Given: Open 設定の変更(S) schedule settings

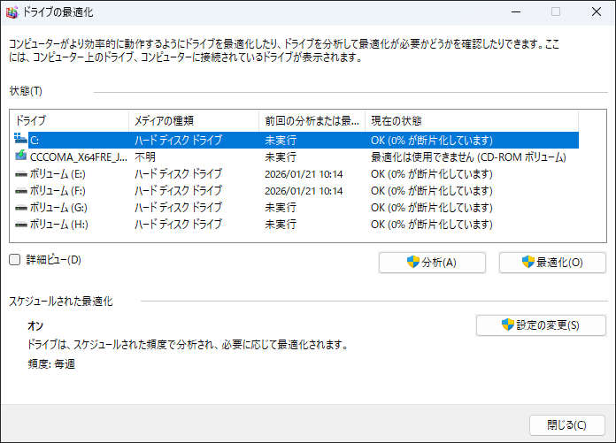Looking at the screenshot, I should coord(541,325).
